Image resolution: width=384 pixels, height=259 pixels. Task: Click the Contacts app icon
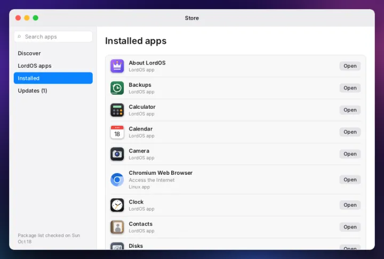[117, 227]
